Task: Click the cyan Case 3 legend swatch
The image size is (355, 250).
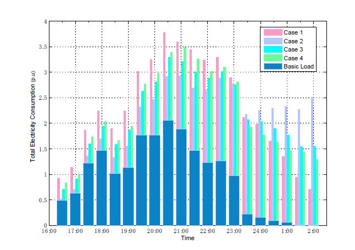Action: click(x=273, y=49)
